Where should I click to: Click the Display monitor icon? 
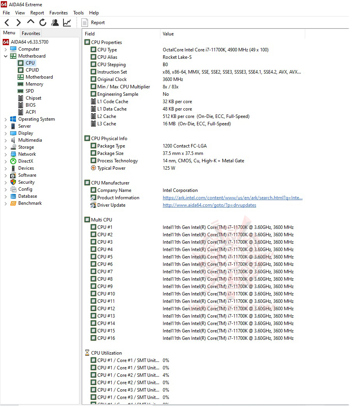[x=13, y=133]
